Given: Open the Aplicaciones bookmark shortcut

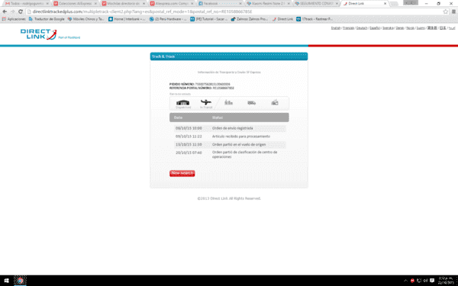Looking at the screenshot, I should [14, 19].
